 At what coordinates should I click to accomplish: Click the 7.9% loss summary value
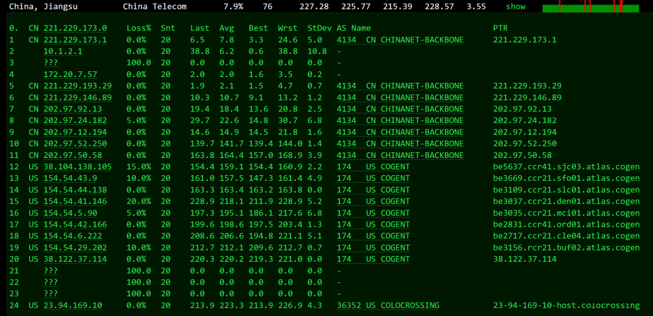click(233, 6)
